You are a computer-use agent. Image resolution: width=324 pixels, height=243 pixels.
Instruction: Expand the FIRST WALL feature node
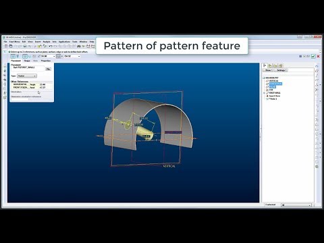tap(264, 92)
